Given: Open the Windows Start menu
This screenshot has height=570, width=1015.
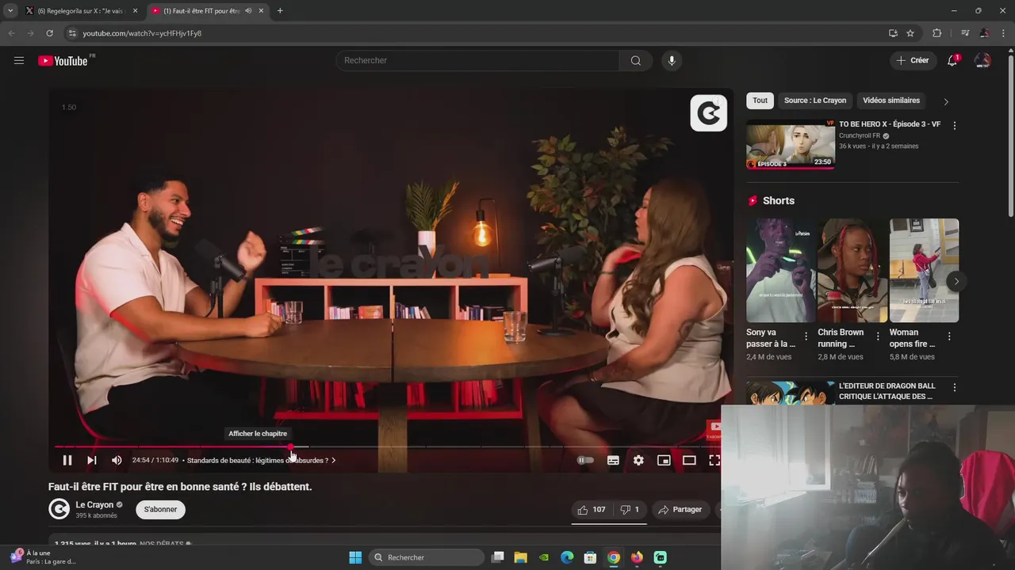Looking at the screenshot, I should click(x=355, y=557).
